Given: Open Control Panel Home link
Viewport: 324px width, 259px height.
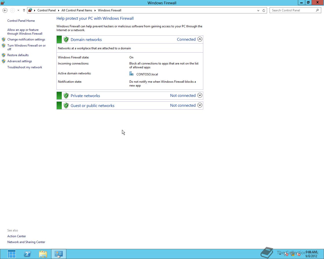Looking at the screenshot, I should 21,21.
